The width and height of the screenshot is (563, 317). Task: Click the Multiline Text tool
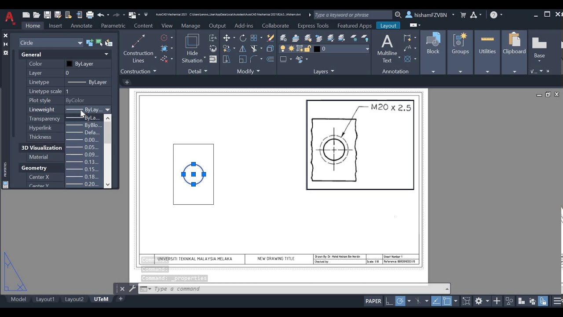click(x=387, y=49)
